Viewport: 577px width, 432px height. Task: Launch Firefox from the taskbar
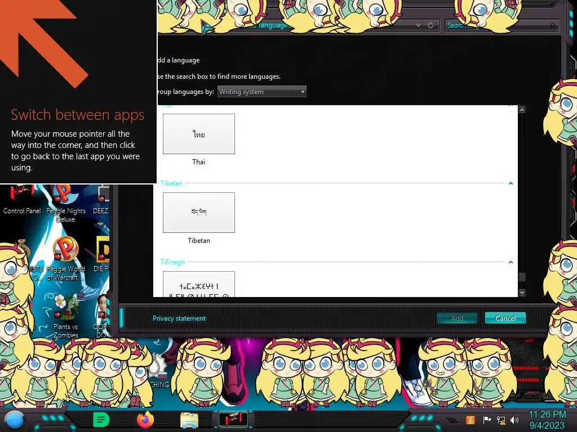(x=145, y=420)
